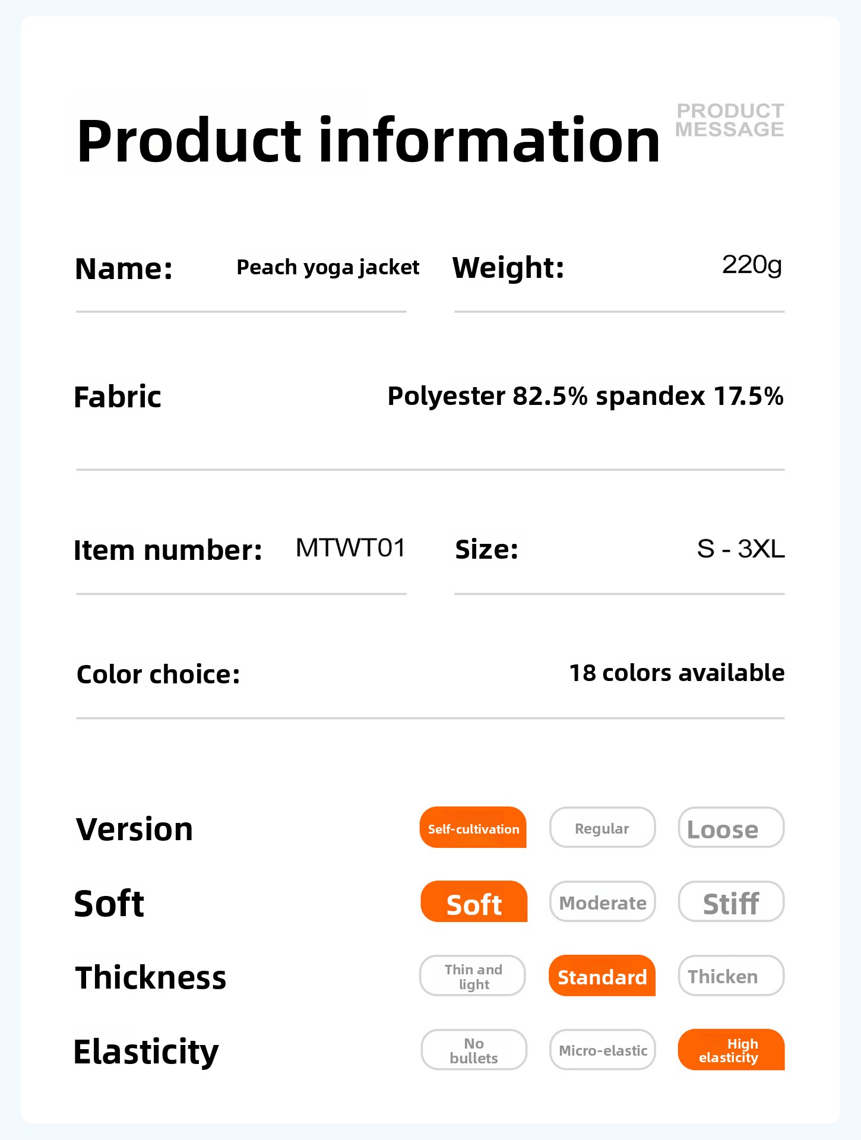Pick Thin and light thickness
The width and height of the screenshot is (861, 1140).
tap(473, 976)
